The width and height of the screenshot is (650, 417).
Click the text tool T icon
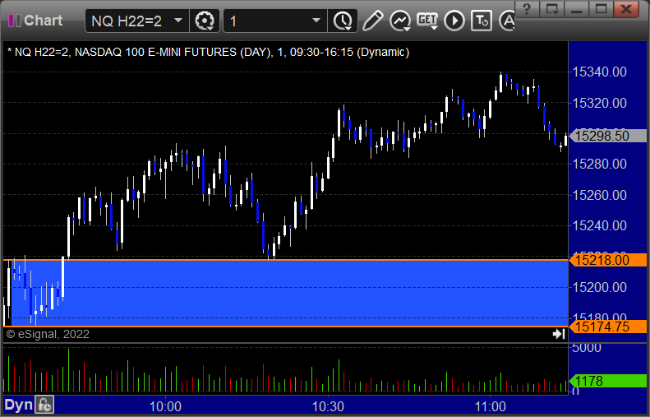coord(482,21)
